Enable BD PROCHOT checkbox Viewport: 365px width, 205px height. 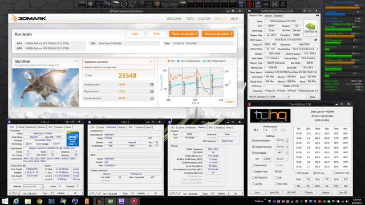(253, 178)
